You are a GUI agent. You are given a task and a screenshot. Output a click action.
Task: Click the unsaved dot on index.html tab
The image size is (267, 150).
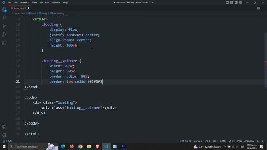click(28, 8)
